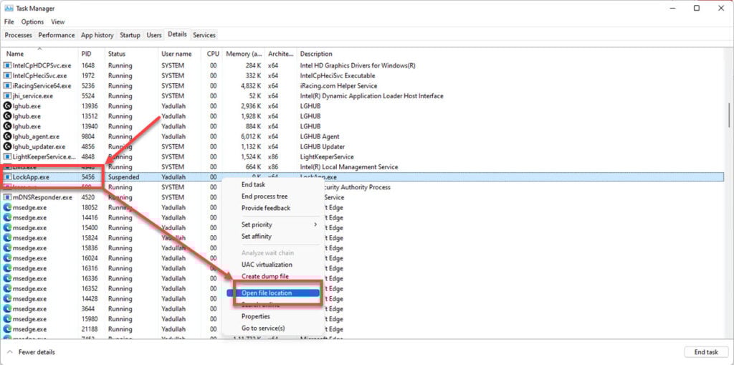Select the msedge.exe row with PID 15980
Viewport: 734px width, 365px height.
(363, 319)
